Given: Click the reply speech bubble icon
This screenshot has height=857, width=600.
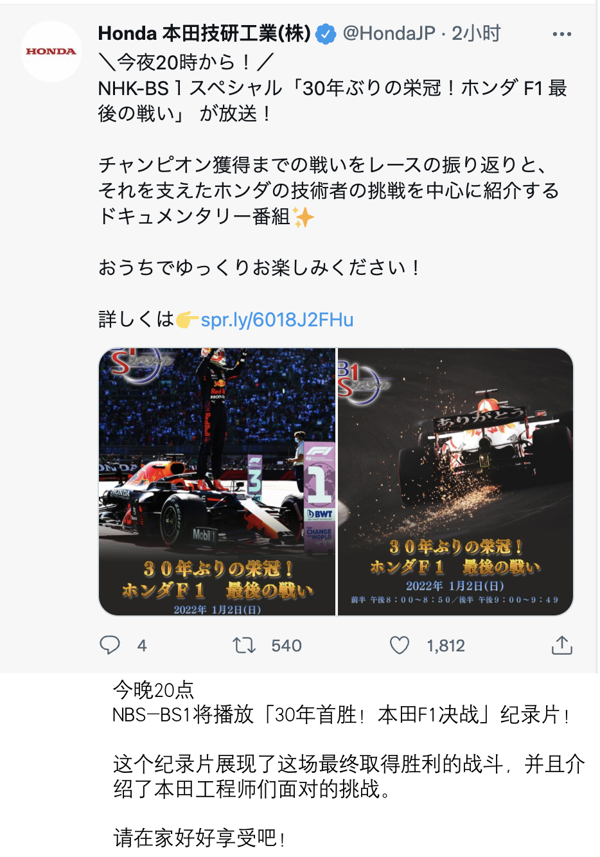Looking at the screenshot, I should pos(110,645).
